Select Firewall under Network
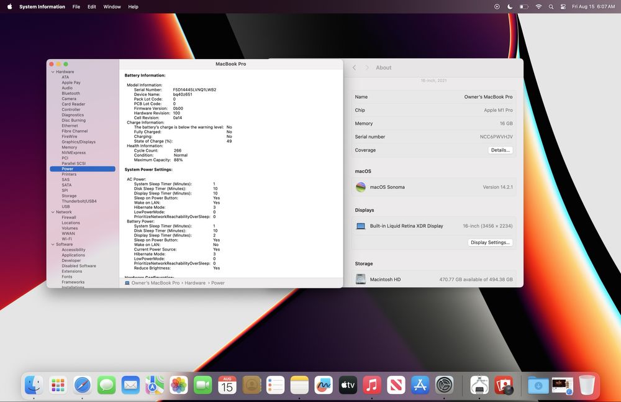This screenshot has height=402, width=621. 69,217
